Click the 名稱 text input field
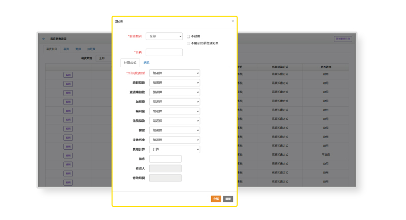Screen dimensions: 406x220 [x=164, y=52]
